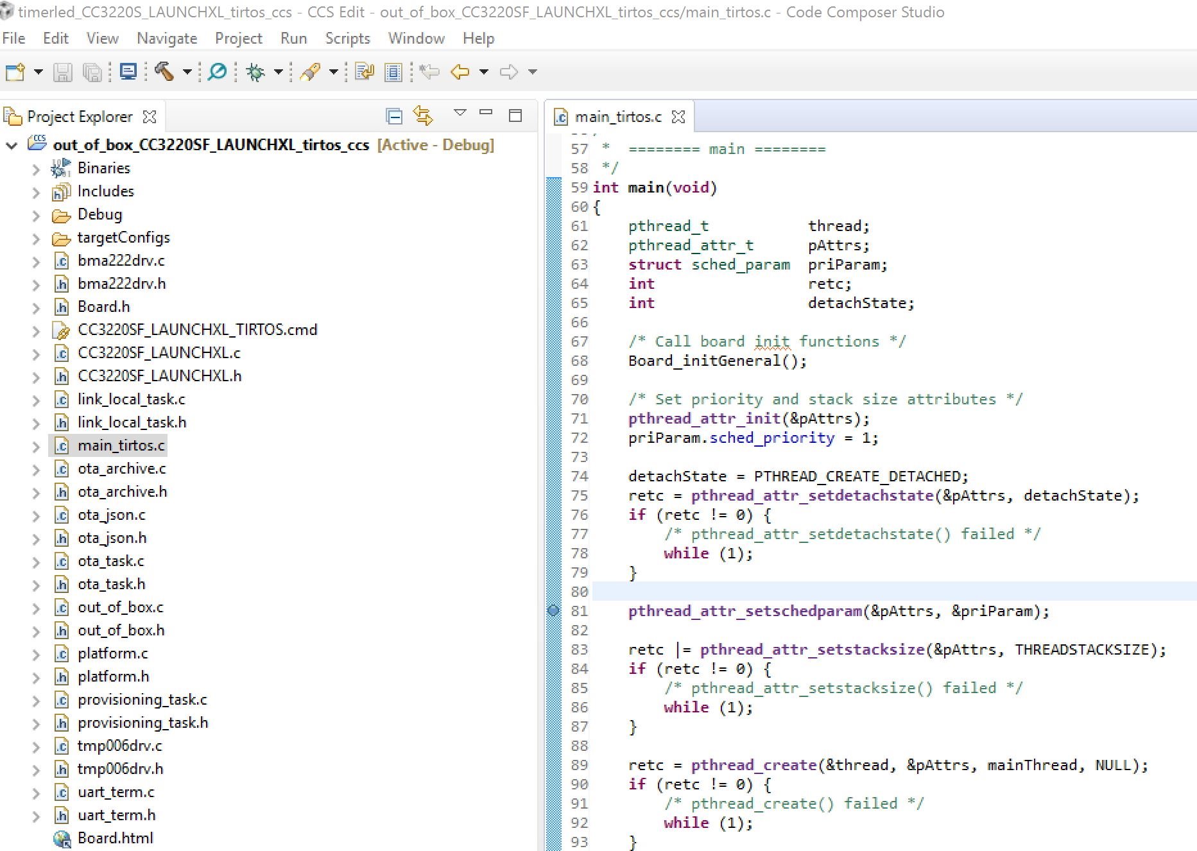Select out_of_box.c file
Image resolution: width=1197 pixels, height=851 pixels.
pyautogui.click(x=120, y=607)
